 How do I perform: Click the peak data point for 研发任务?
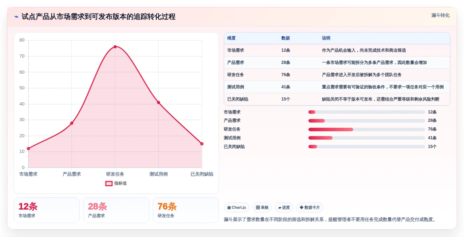[x=115, y=47]
